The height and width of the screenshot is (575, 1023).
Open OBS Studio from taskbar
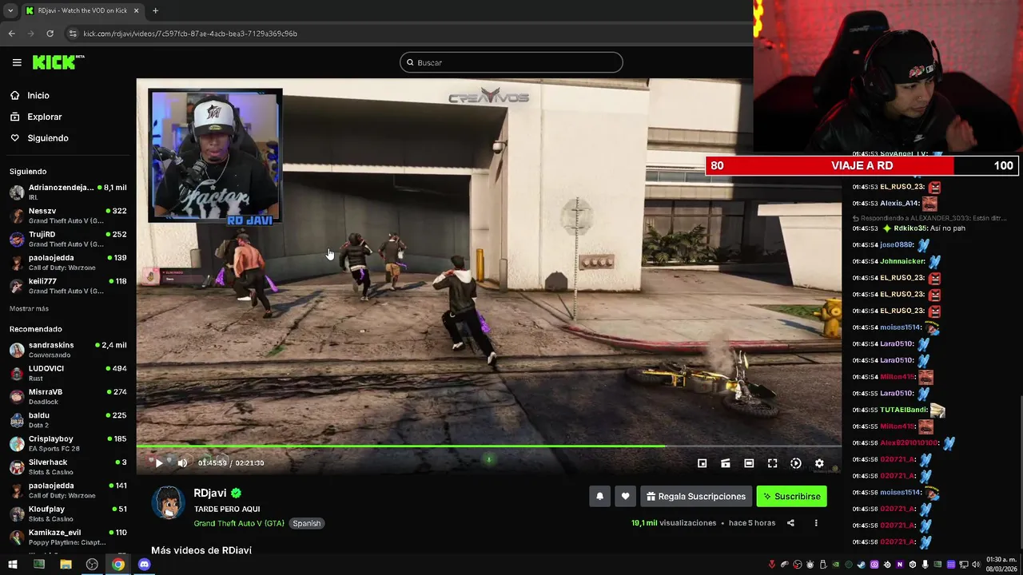point(92,565)
